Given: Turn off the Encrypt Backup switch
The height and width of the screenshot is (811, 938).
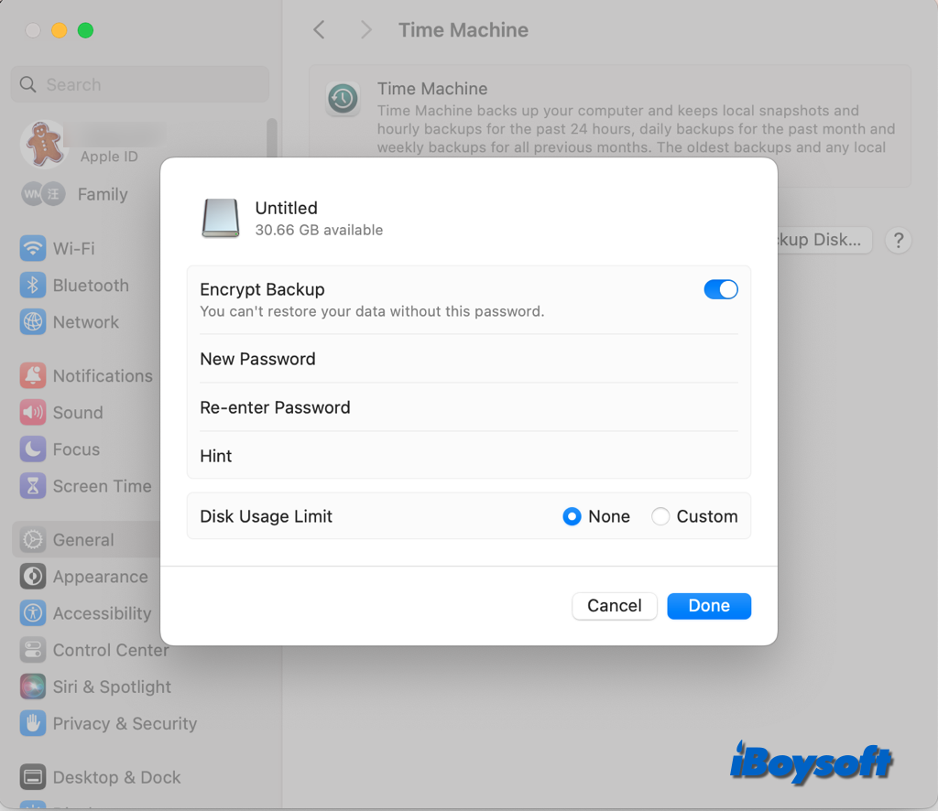Looking at the screenshot, I should point(720,290).
